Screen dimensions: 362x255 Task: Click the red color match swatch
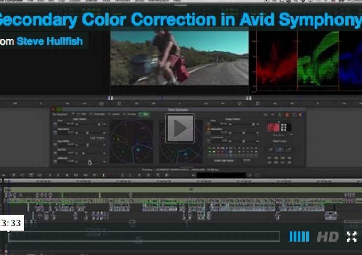pyautogui.click(x=273, y=127)
